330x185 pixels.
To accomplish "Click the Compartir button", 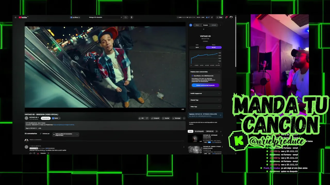I will [x=155, y=118].
